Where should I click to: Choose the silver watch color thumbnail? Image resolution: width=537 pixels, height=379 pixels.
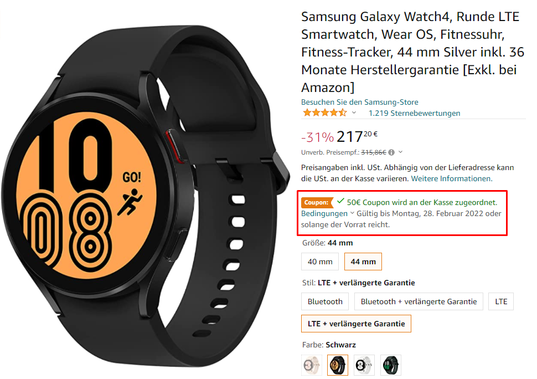click(x=364, y=365)
